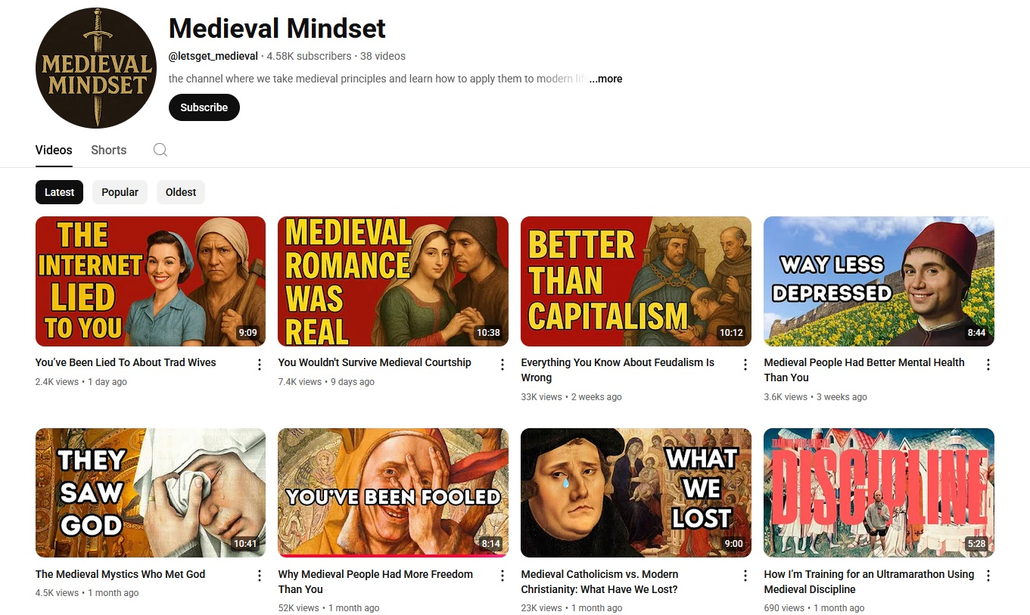Open options menu for Medieval Mystics video

[260, 576]
